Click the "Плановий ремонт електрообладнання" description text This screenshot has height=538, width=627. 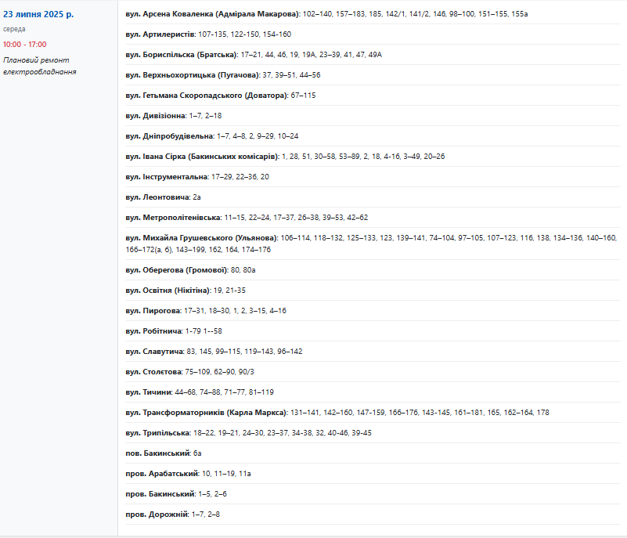click(x=40, y=66)
